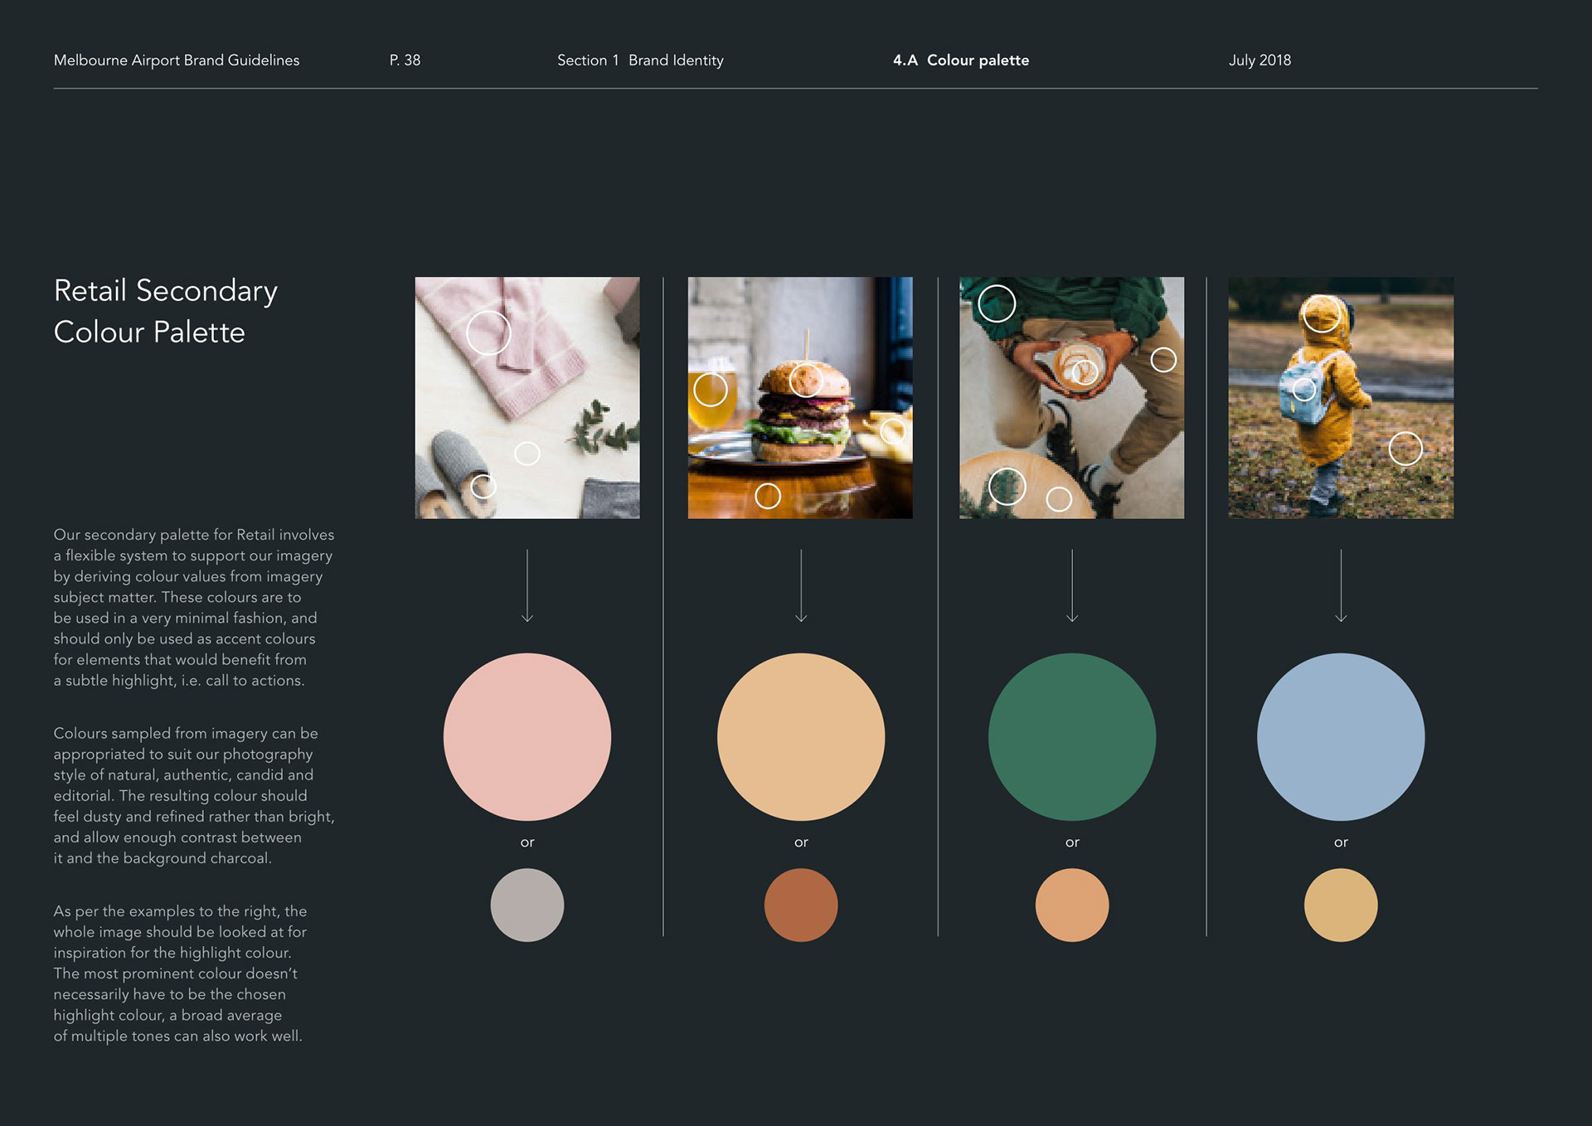Click the sample circle on the beer glass

(710, 390)
